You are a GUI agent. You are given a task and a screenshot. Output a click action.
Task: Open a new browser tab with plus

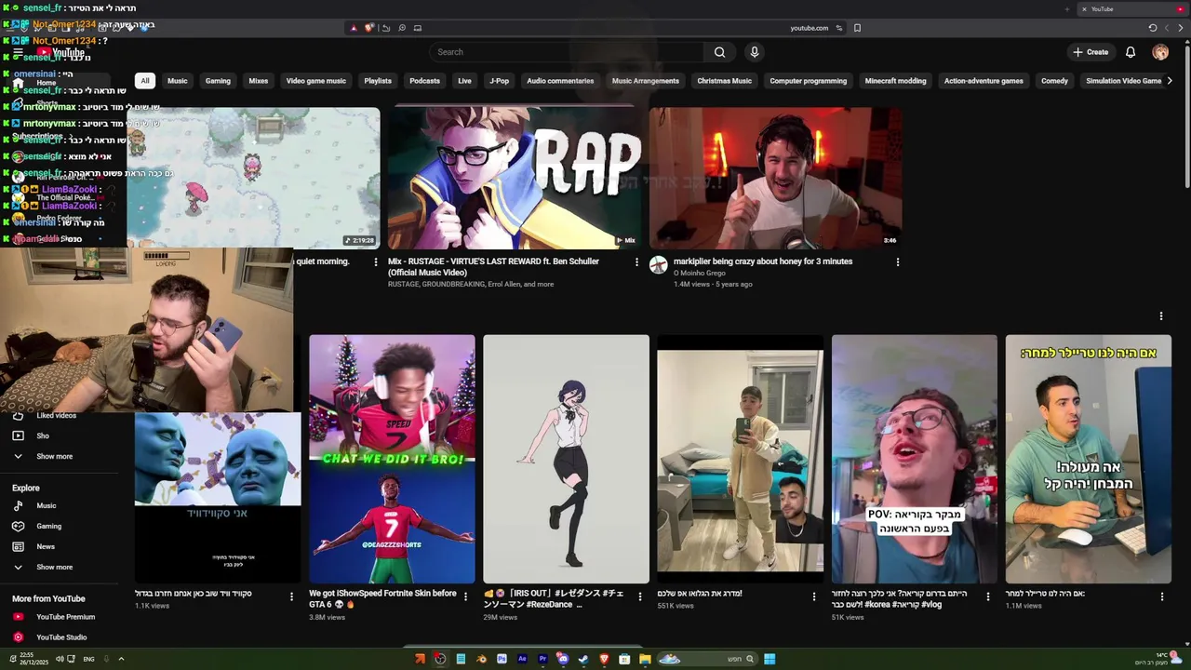(x=1067, y=9)
